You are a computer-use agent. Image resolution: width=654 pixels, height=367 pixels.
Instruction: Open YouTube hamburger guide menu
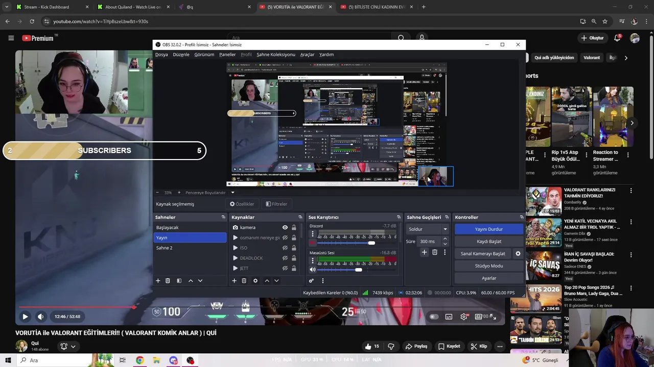[11, 38]
